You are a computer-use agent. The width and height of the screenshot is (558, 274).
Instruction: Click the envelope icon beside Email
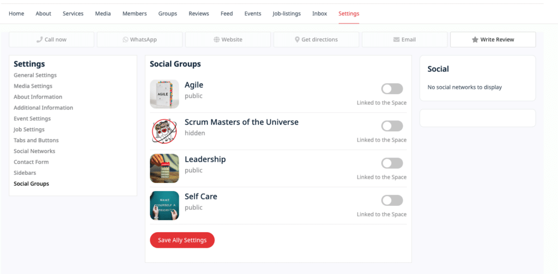coord(396,40)
